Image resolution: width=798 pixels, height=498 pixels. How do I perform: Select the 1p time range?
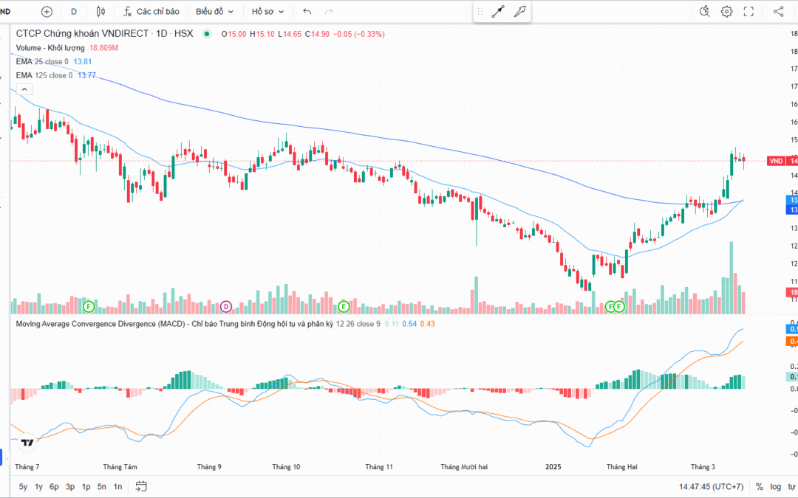click(x=86, y=486)
